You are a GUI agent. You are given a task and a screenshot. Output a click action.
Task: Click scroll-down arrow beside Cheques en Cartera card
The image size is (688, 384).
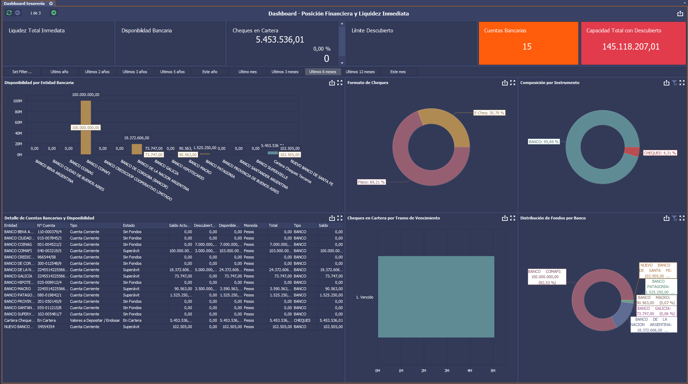coord(342,63)
